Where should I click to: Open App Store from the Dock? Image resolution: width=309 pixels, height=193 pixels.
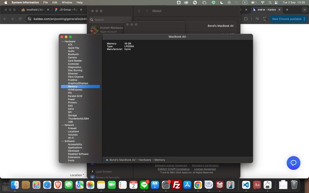coord(187,185)
